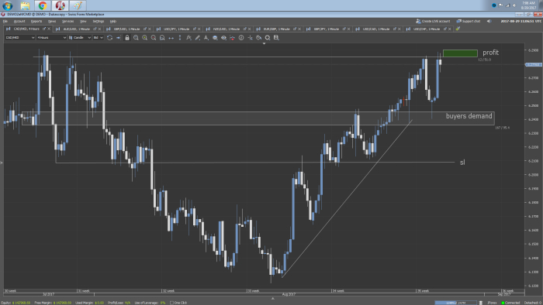The image size is (543, 305).
Task: Open the CAD/HKD instrument dropdown
Action: [x=19, y=38]
